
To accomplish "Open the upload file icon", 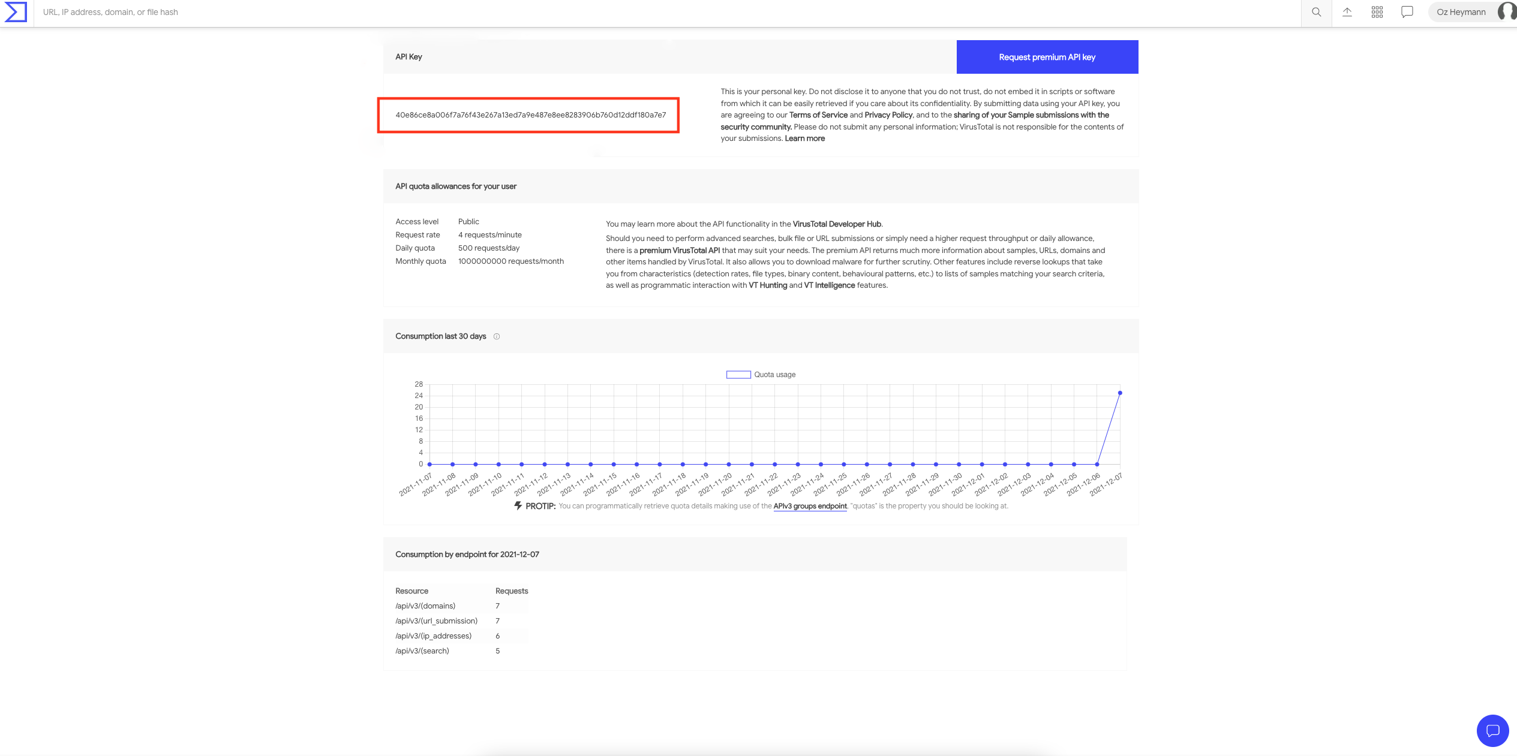I will 1347,12.
